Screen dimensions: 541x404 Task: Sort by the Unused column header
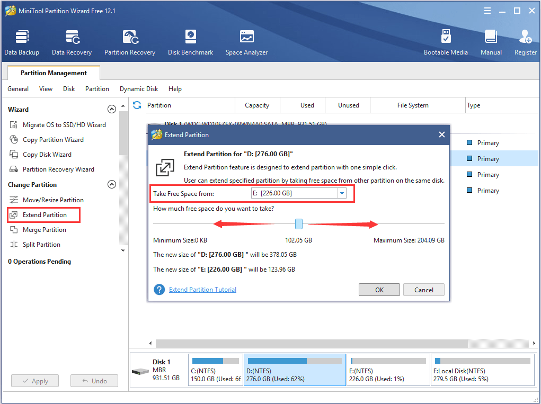coord(349,105)
